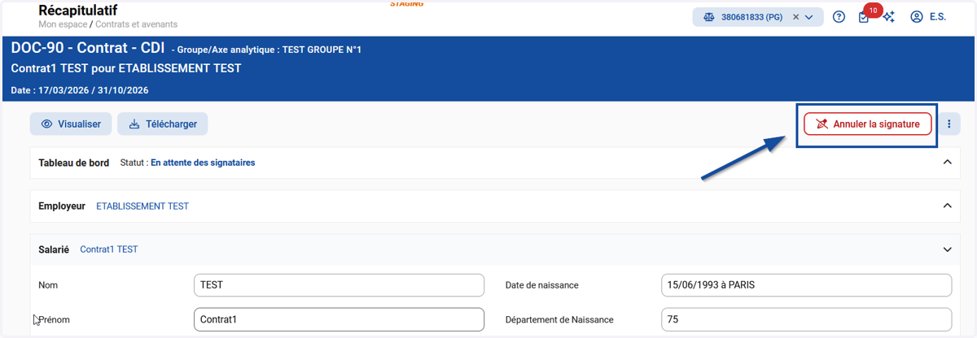Click the Télécharger button
The height and width of the screenshot is (338, 977).
163,124
